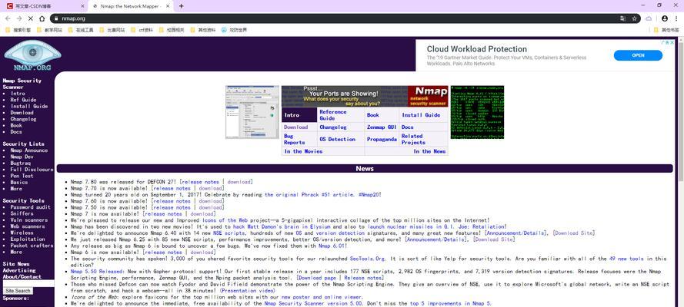Image resolution: width=684 pixels, height=307 pixels.
Task: Open Bug Reports link
Action: click(295, 139)
